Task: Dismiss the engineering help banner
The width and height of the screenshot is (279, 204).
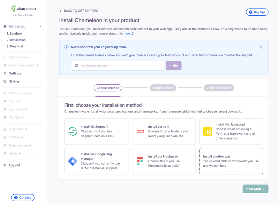Action: click(x=261, y=47)
